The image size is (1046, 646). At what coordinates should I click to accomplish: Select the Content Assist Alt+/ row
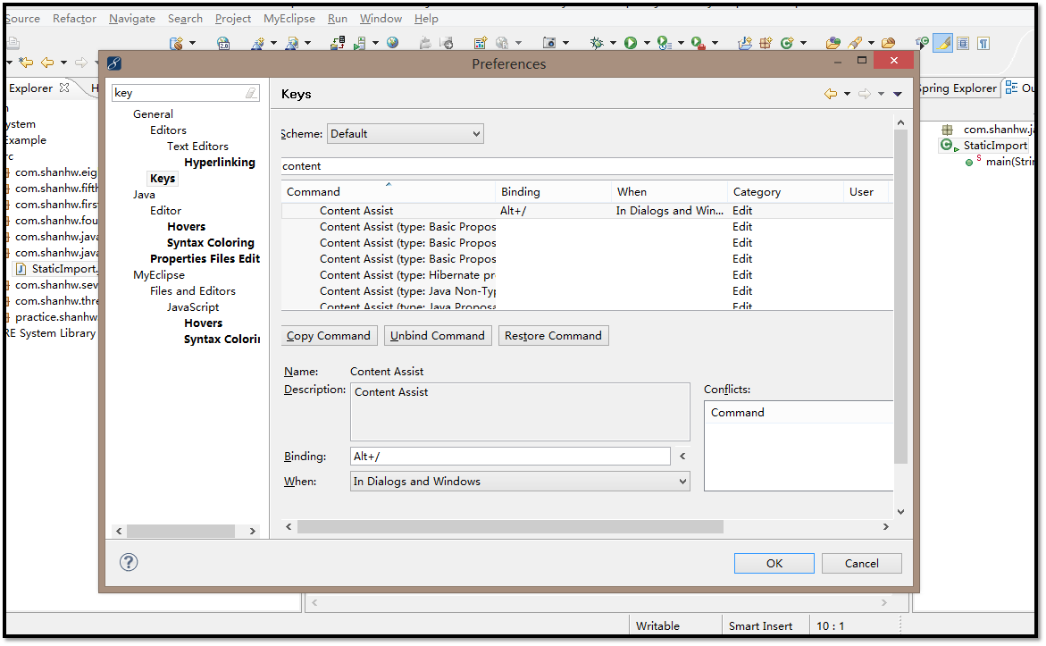click(x=587, y=210)
